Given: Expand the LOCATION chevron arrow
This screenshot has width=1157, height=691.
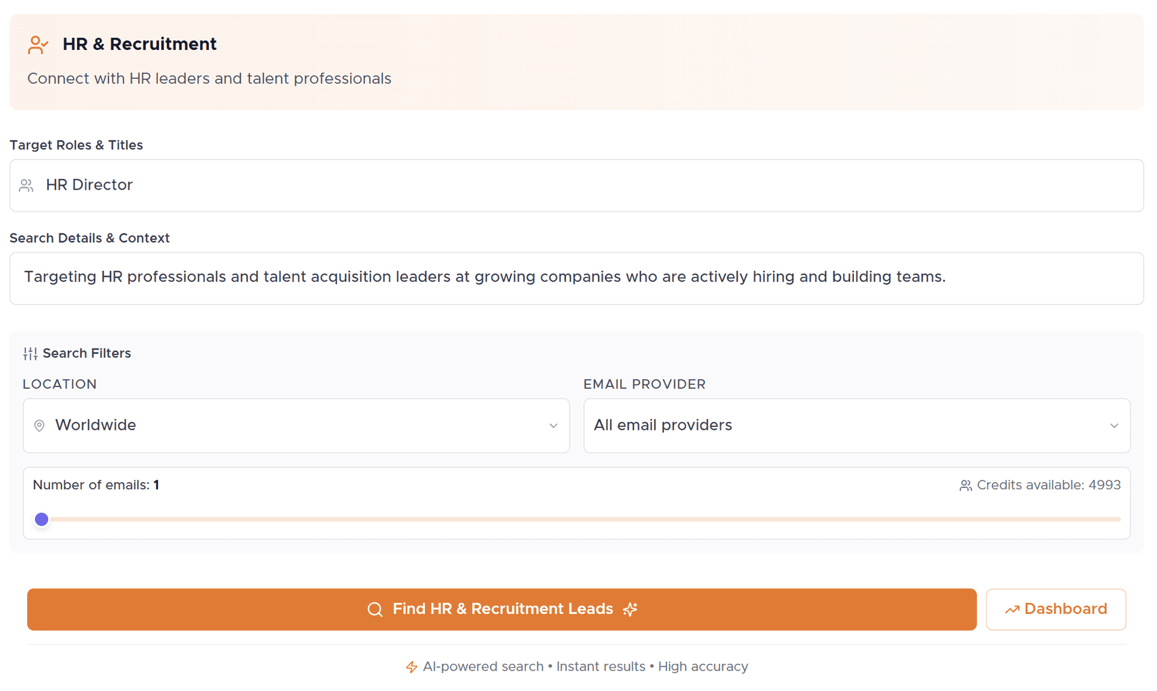Looking at the screenshot, I should 553,426.
